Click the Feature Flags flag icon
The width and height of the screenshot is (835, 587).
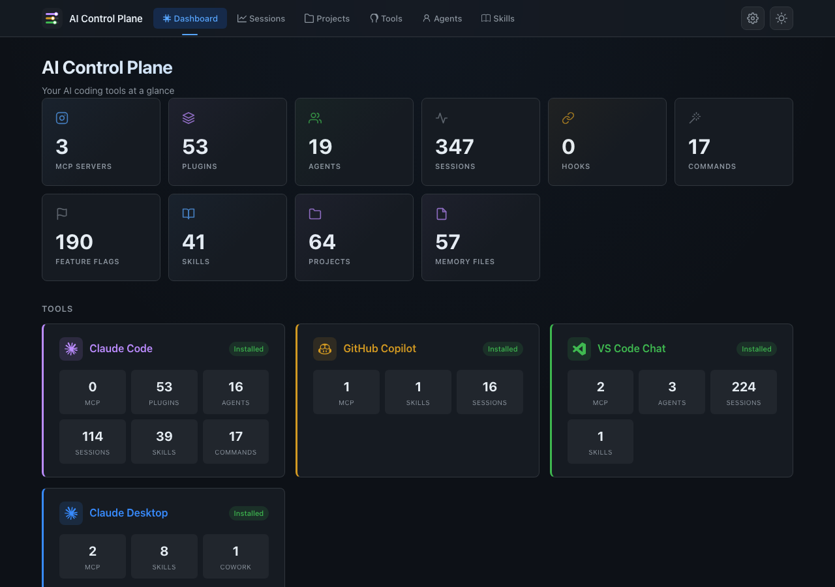pos(62,213)
